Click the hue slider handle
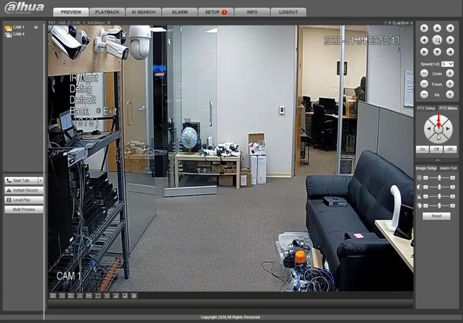Image resolution: width=463 pixels, height=323 pixels. tap(439, 206)
